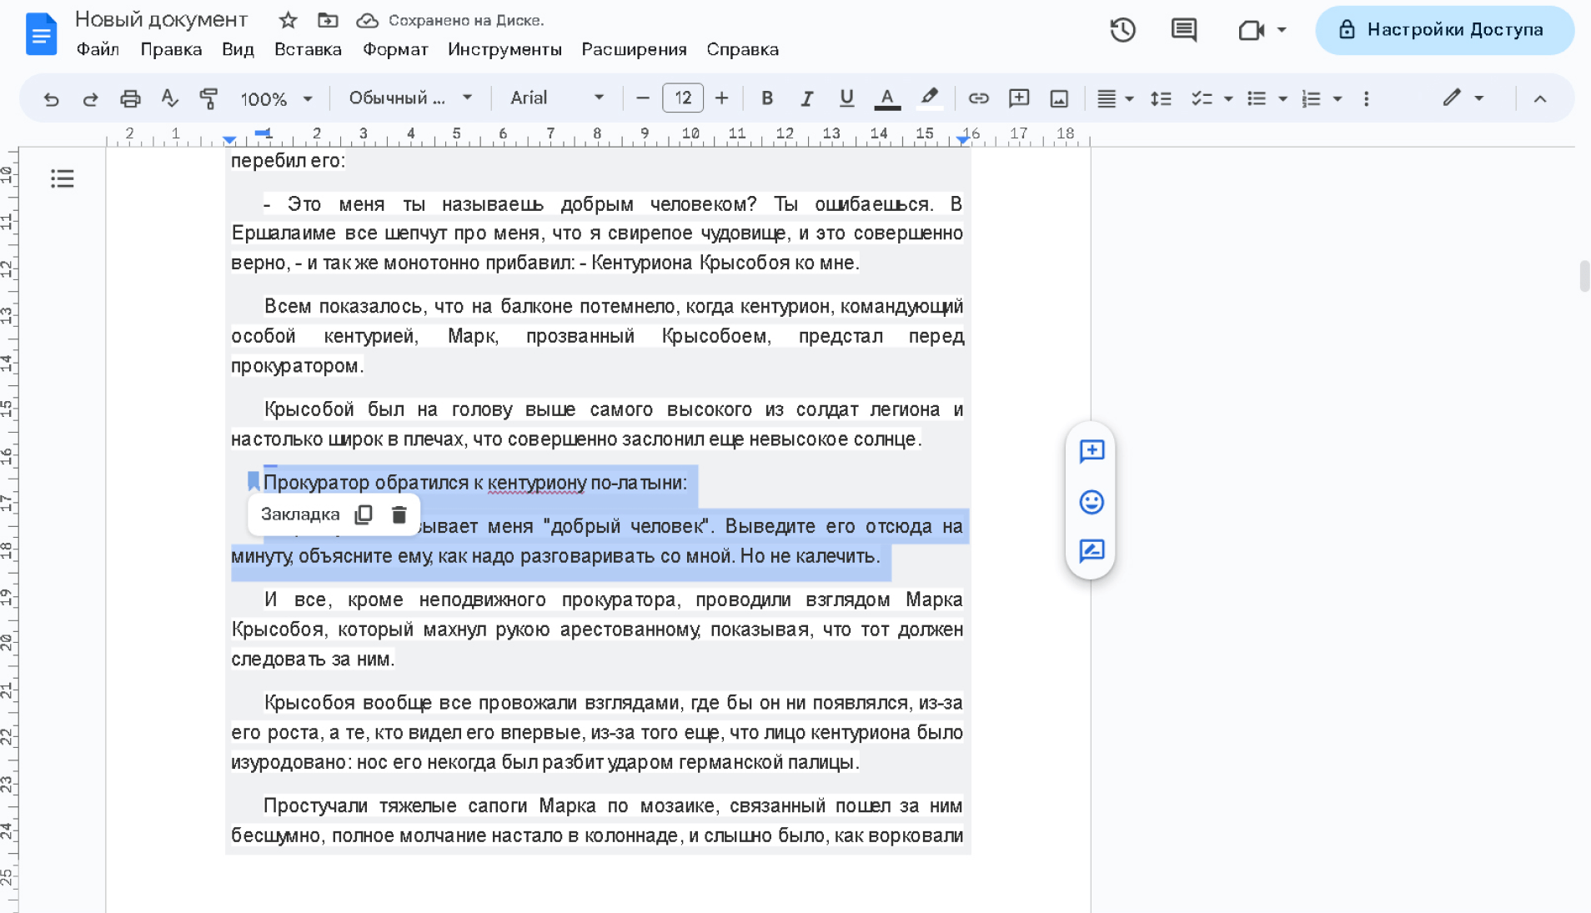Toggle underline formatting
This screenshot has width=1591, height=913.
pyautogui.click(x=846, y=98)
